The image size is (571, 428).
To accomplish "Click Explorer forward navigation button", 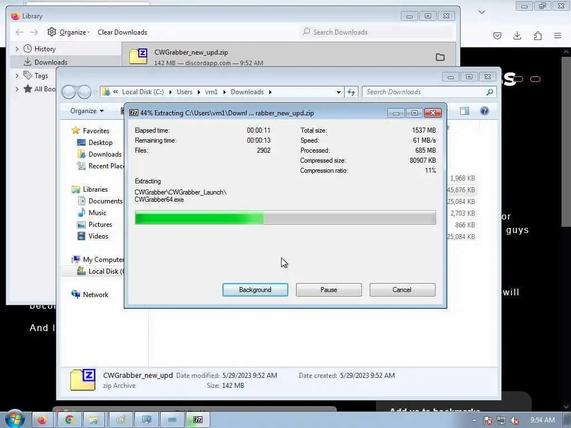I will tap(84, 92).
